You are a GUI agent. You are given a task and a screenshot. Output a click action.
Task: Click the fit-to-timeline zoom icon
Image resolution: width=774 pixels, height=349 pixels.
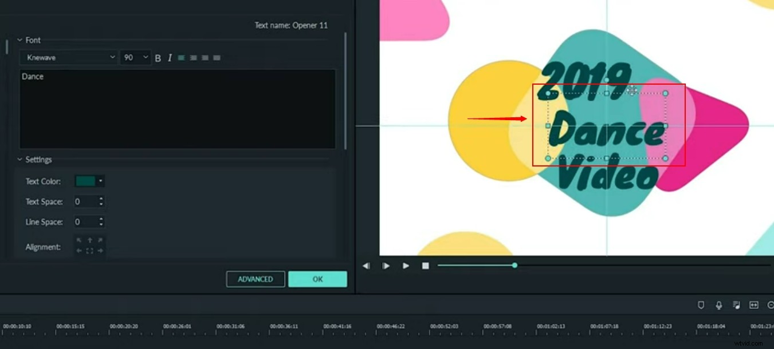(x=754, y=305)
